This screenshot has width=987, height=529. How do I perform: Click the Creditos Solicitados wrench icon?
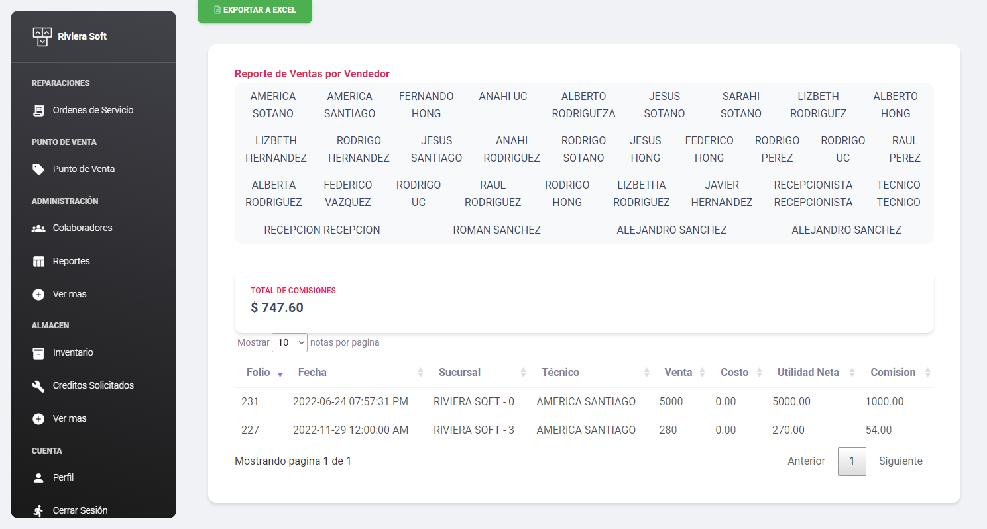(x=38, y=386)
